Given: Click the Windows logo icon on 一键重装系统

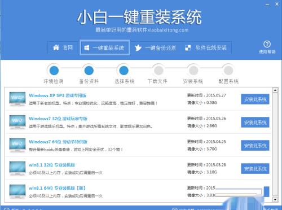Looking at the screenshot, I should (87, 48).
